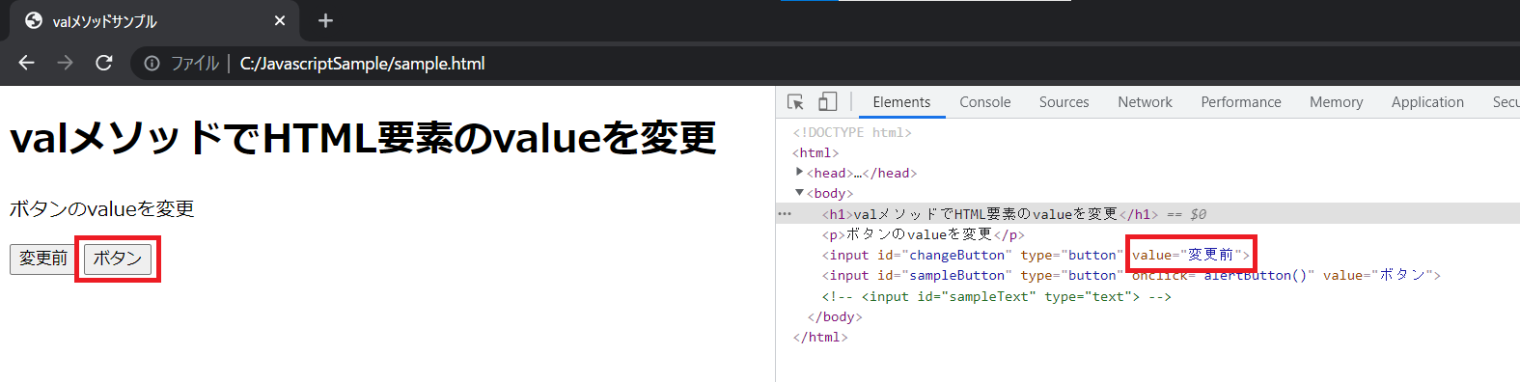Image resolution: width=1520 pixels, height=382 pixels.
Task: Select the h1 element row
Action: (1147, 214)
